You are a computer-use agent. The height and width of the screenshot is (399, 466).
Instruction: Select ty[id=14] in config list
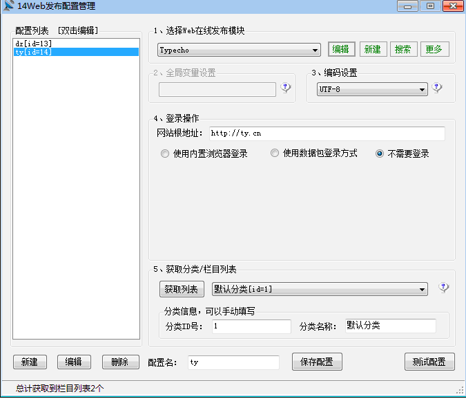(76, 52)
